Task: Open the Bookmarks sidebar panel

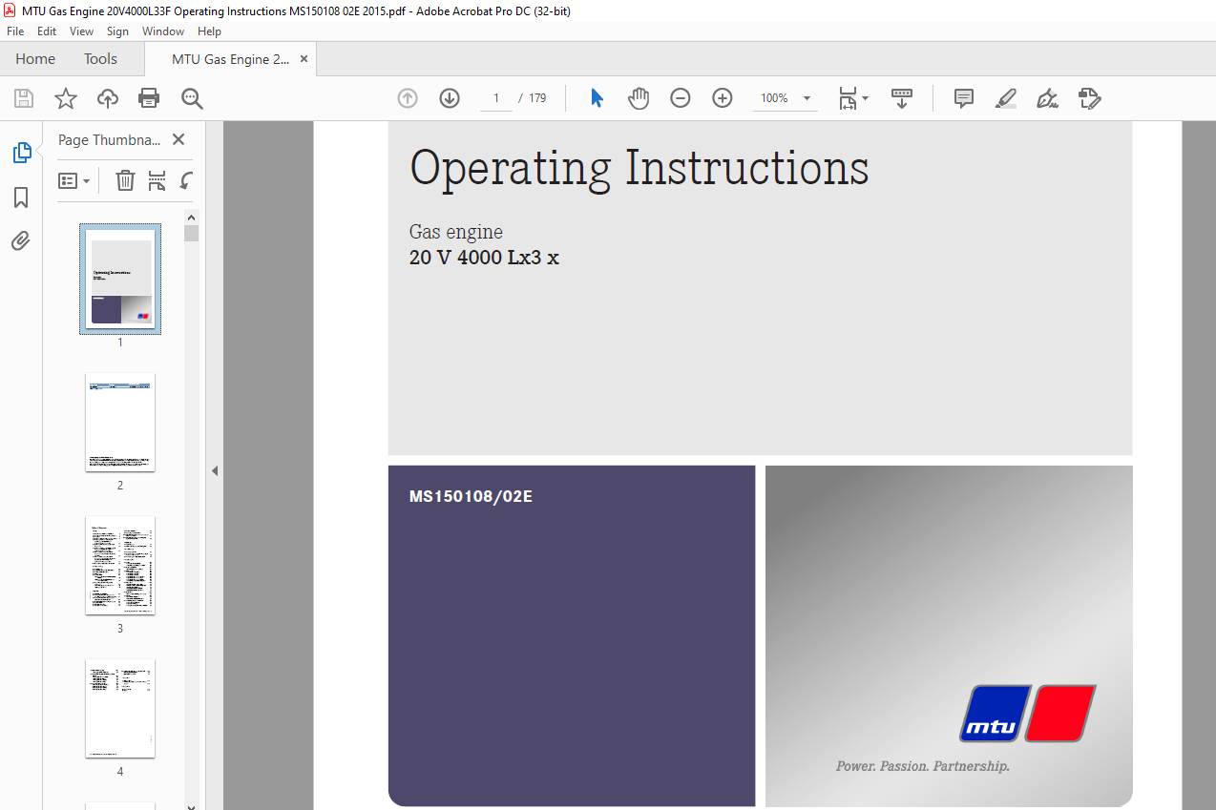Action: coord(21,197)
